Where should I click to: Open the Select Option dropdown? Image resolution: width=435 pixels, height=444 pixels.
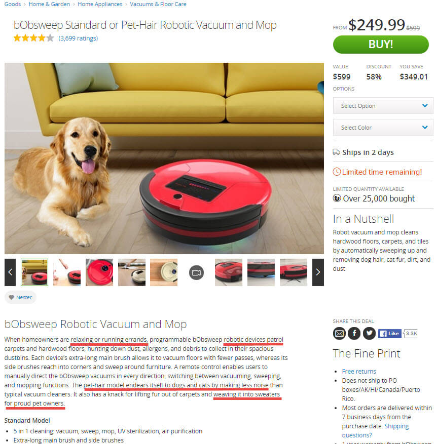pyautogui.click(x=383, y=106)
